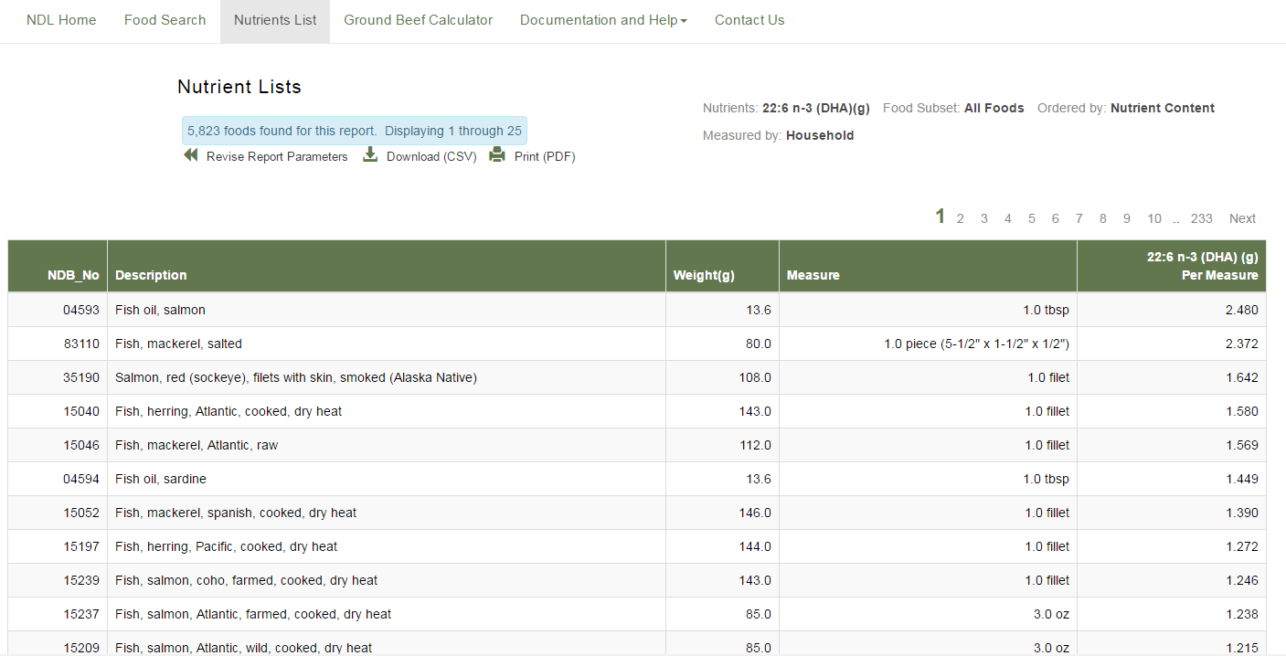Select the 'Fish oil, sardine' description
1286x656 pixels.
[161, 479]
